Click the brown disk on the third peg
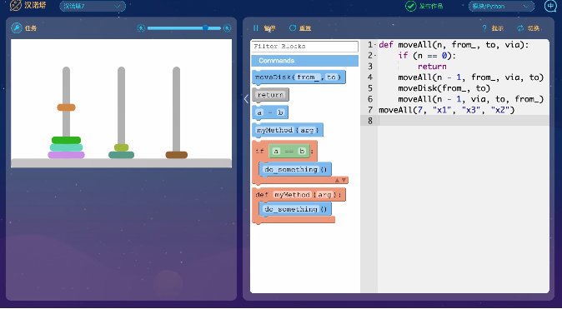The image size is (562, 309). 176,155
